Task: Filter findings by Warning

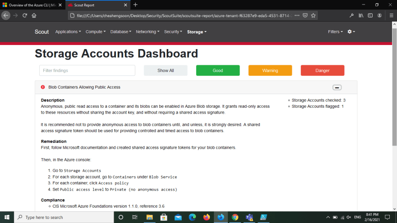Action: 270,71
